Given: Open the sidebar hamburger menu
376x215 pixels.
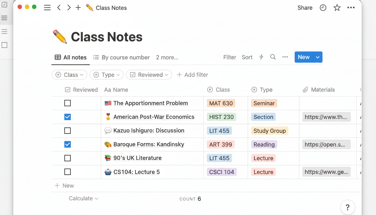Looking at the screenshot, I should [x=47, y=8].
